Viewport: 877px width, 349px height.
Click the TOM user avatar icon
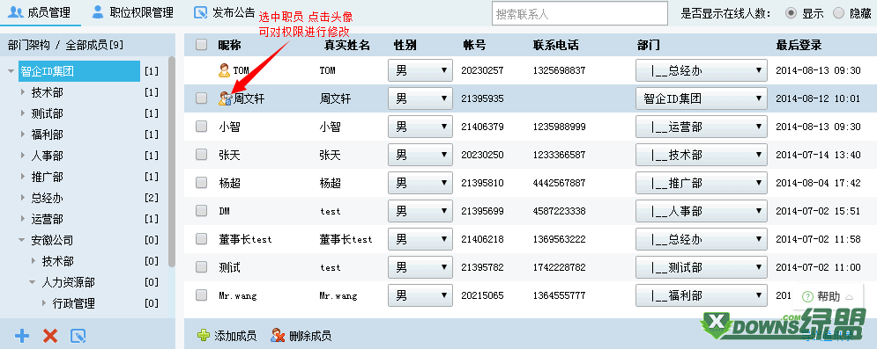[224, 70]
